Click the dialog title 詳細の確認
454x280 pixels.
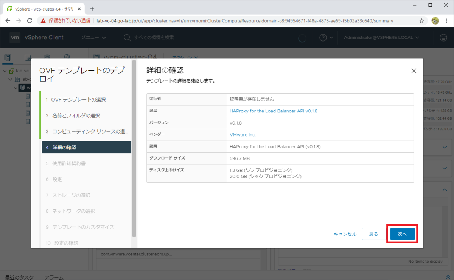pyautogui.click(x=165, y=70)
